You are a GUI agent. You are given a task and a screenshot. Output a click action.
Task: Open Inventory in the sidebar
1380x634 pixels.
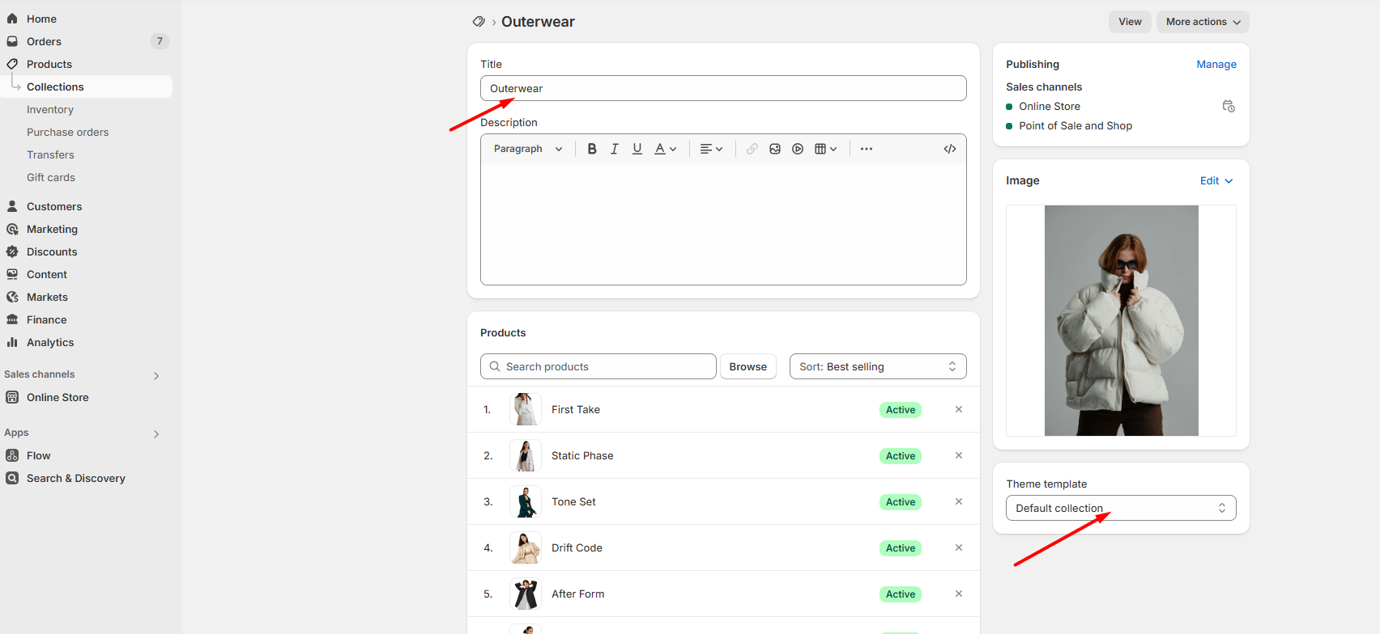point(50,109)
